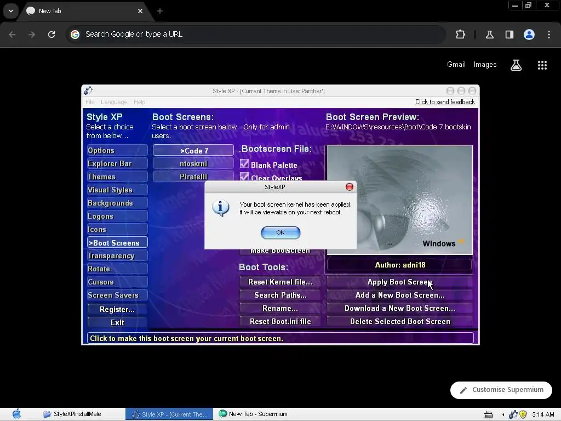Open a new browser tab with plus
The height and width of the screenshot is (421, 561).
point(160,11)
